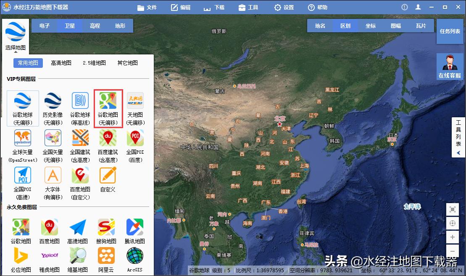Viewport: 466px width, 276px height.
Task: Select the 自定义 custom layer
Action: tap(108, 180)
